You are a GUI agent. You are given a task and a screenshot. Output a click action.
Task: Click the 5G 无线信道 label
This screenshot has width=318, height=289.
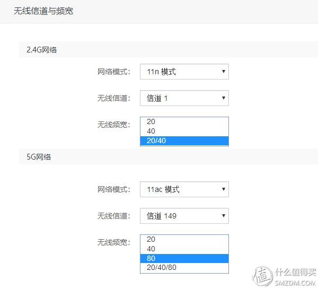point(114,216)
